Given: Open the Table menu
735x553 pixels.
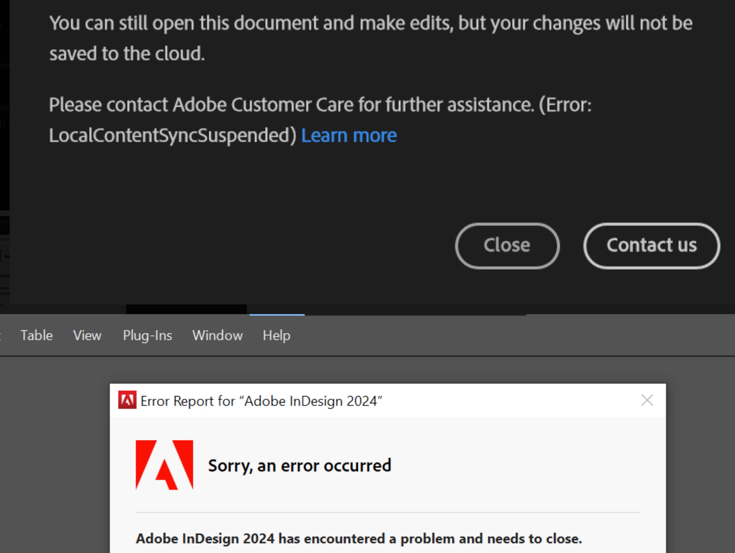Looking at the screenshot, I should pos(37,335).
